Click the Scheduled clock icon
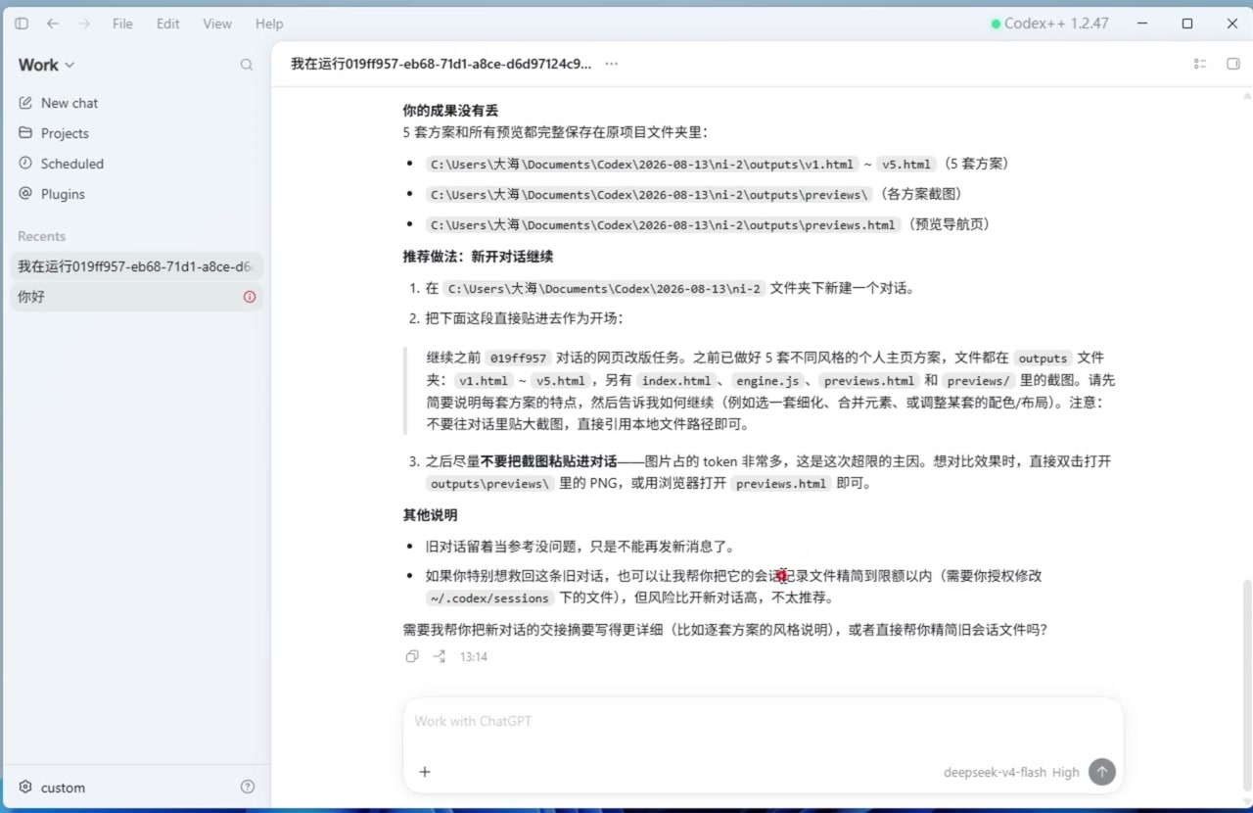The width and height of the screenshot is (1253, 813). [25, 164]
